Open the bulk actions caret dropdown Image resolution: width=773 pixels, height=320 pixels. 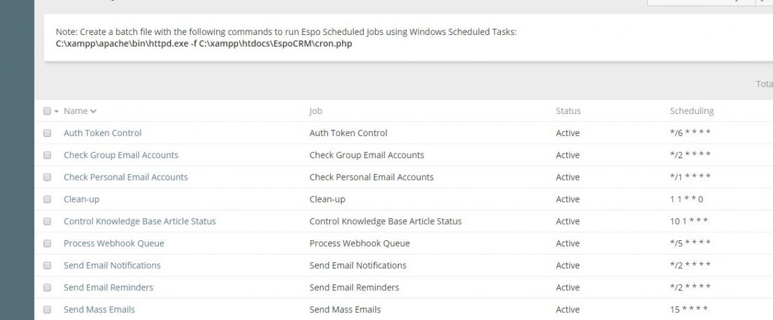pyautogui.click(x=56, y=111)
